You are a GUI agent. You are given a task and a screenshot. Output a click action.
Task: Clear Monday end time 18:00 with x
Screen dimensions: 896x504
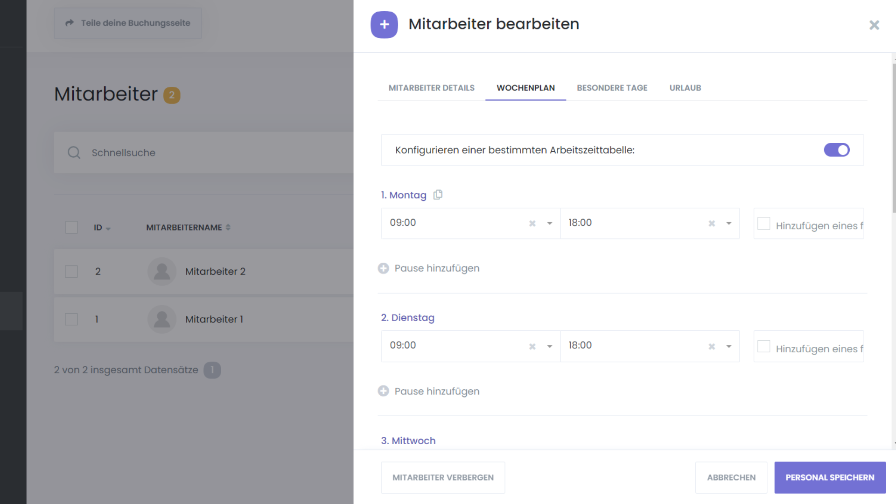[x=712, y=224]
